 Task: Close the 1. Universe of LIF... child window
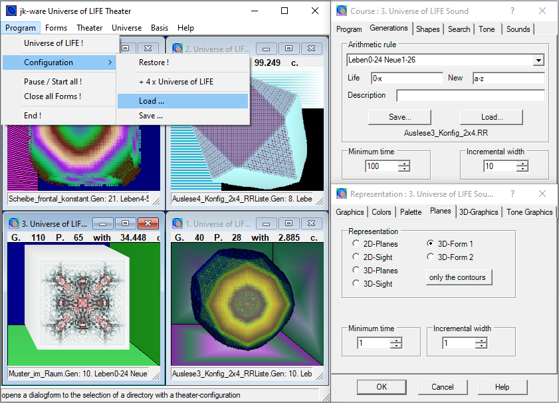312,223
